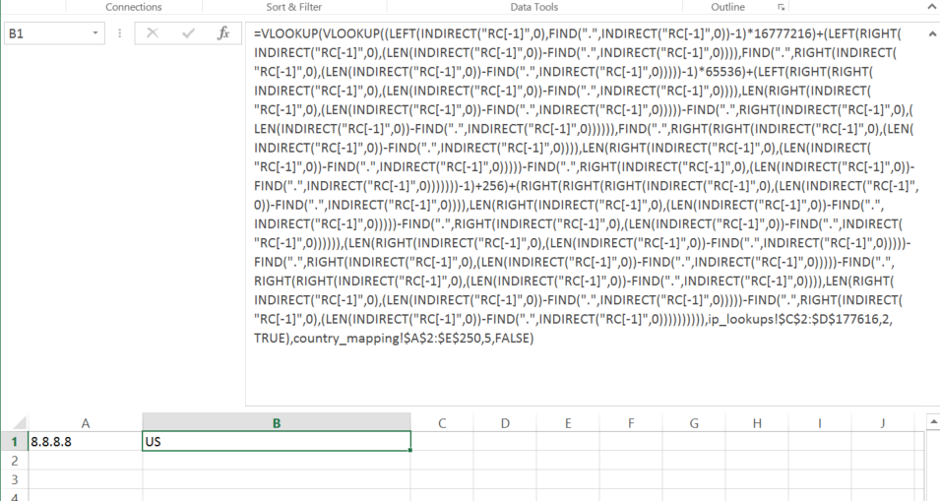Open Insert Function via the fx icon
Screen dimensions: 940x501
pos(223,32)
